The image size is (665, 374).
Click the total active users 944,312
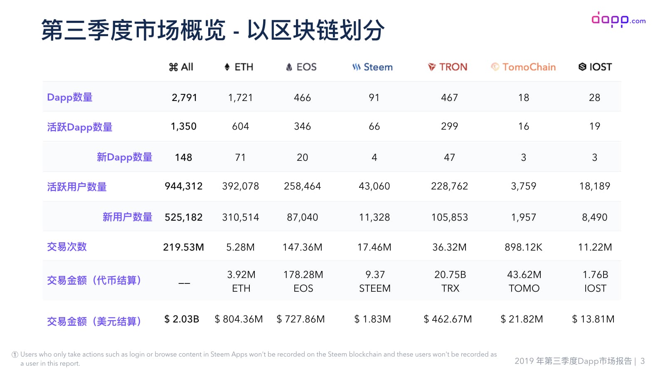pos(183,186)
